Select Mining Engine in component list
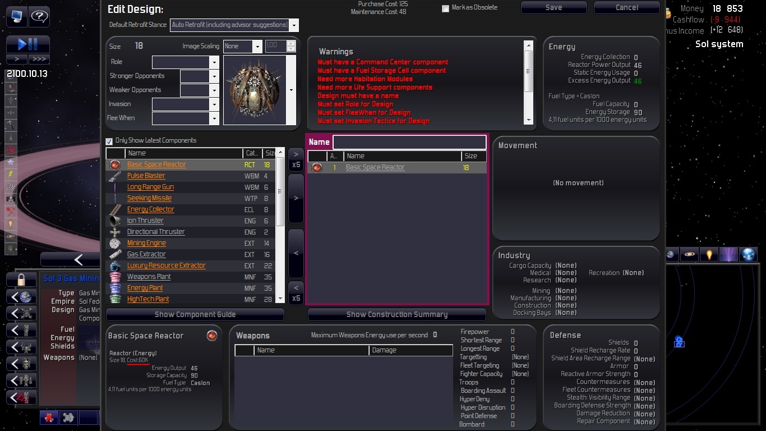Screen dimensions: 766x431 (x=146, y=243)
